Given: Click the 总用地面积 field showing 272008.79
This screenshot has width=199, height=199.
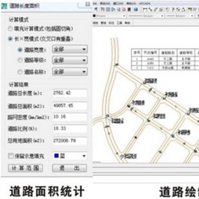Looking at the screenshot, I should 70,141.
